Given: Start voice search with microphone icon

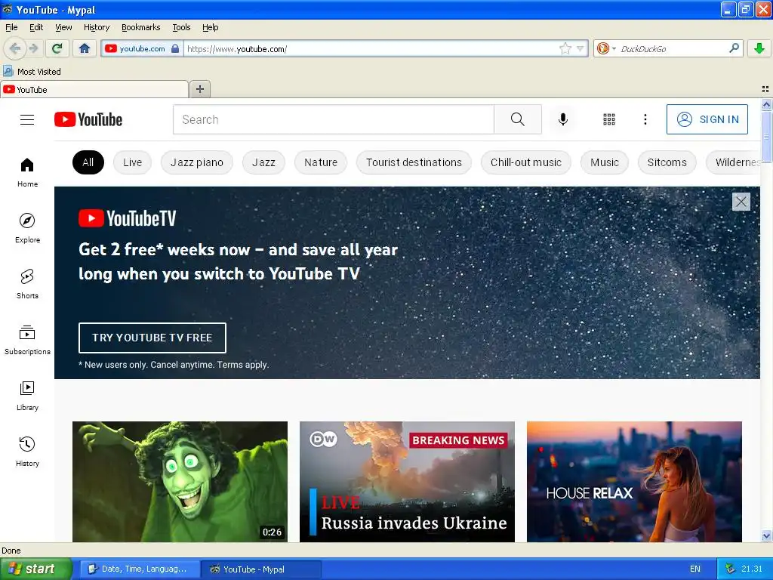Looking at the screenshot, I should 563,119.
